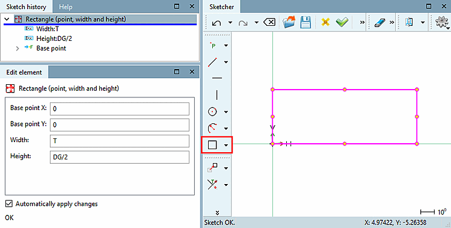Open the Redo history dropdown arrow

click(x=256, y=22)
